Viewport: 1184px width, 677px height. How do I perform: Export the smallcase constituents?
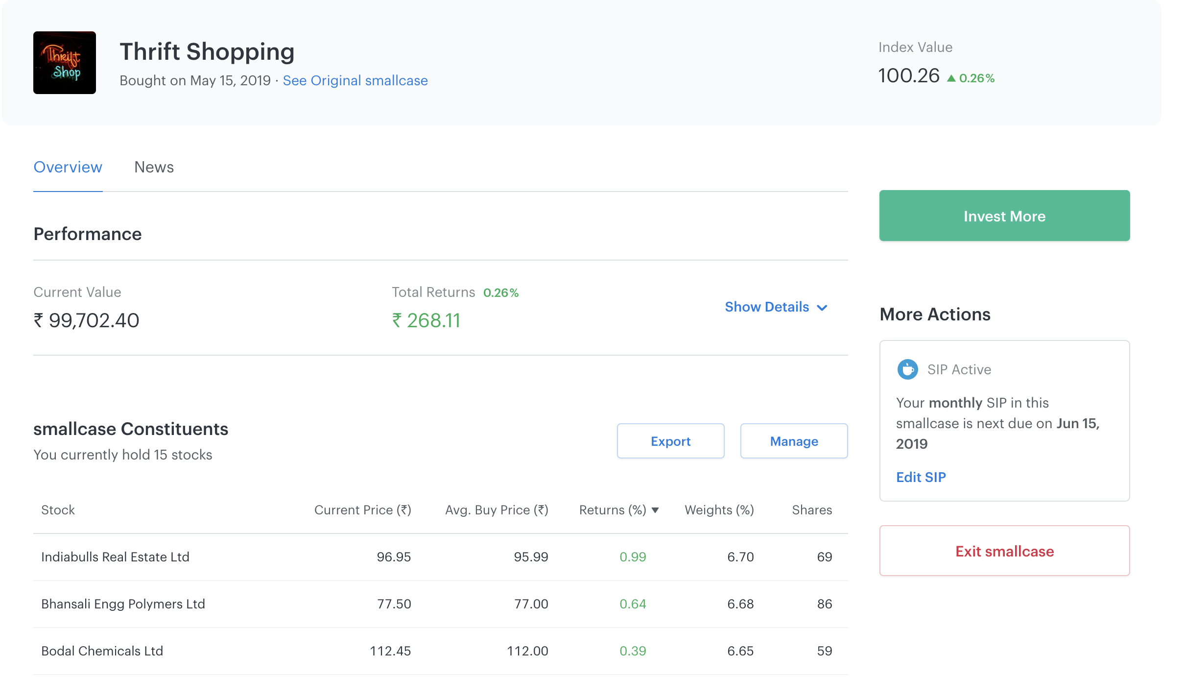tap(670, 441)
